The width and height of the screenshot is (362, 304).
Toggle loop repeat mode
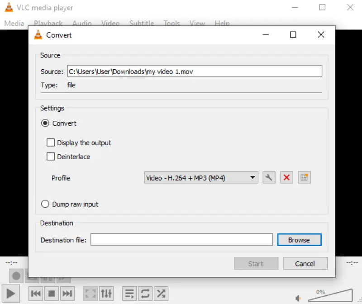[145, 294]
